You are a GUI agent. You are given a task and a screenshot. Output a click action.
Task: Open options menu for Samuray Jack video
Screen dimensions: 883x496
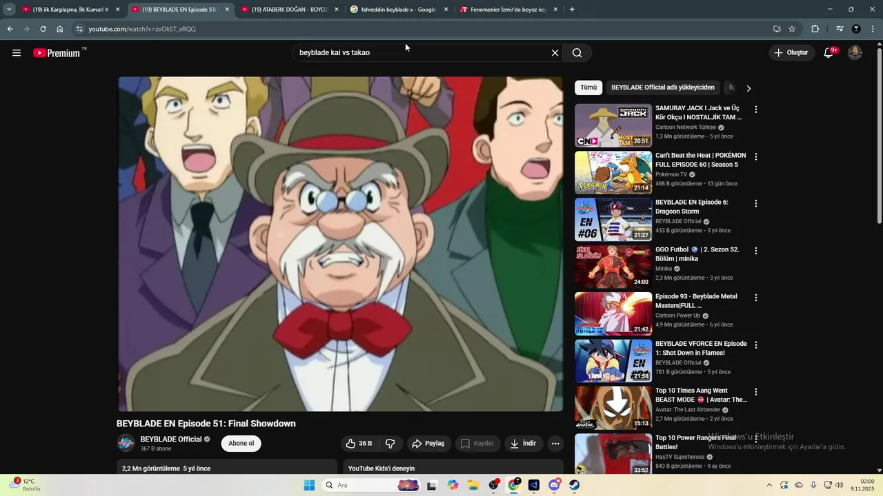coord(756,110)
